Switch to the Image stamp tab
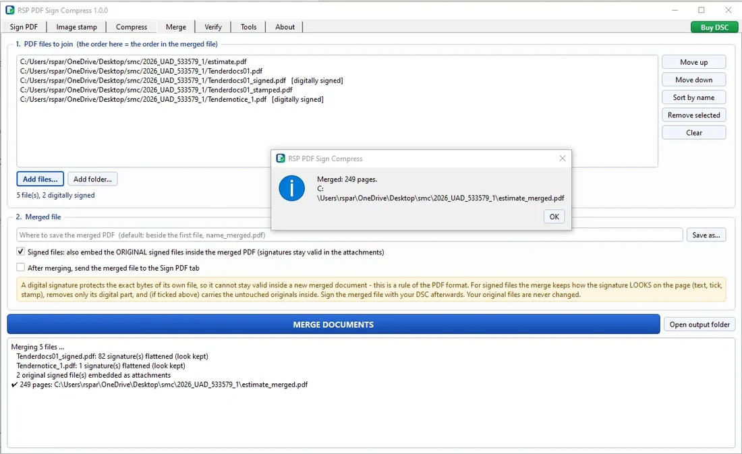Viewport: 742px width, 454px height. (x=77, y=27)
